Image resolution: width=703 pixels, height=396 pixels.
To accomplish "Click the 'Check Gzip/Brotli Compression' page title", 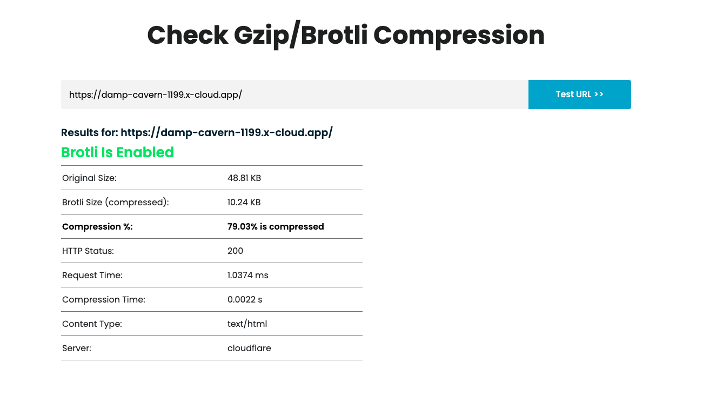I will pos(346,35).
